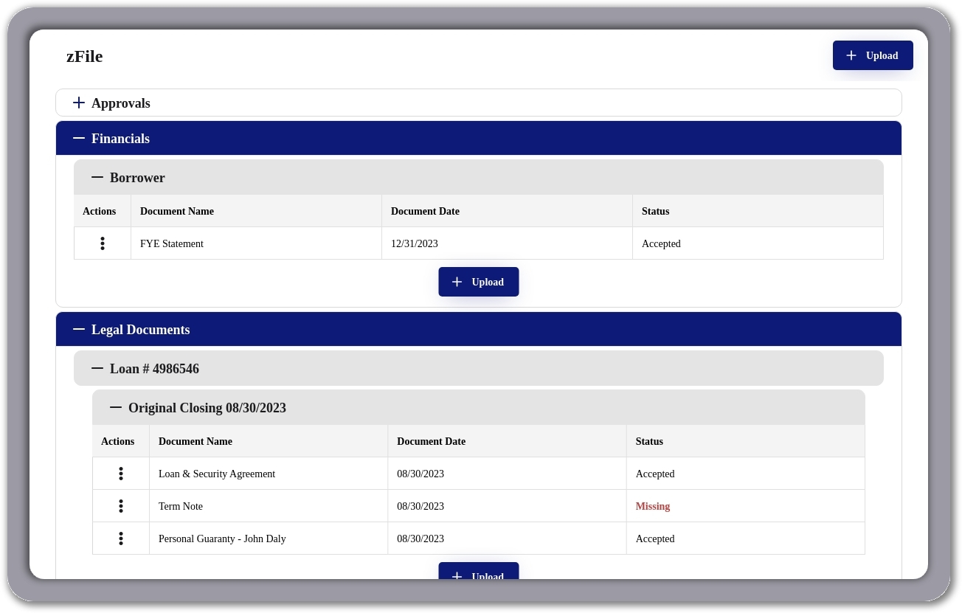962x613 pixels.
Task: Click Upload button below Original Closing table
Action: click(479, 572)
